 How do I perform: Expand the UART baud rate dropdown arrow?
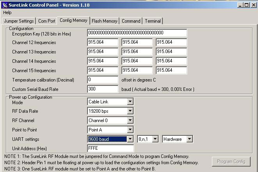[x=130, y=139]
